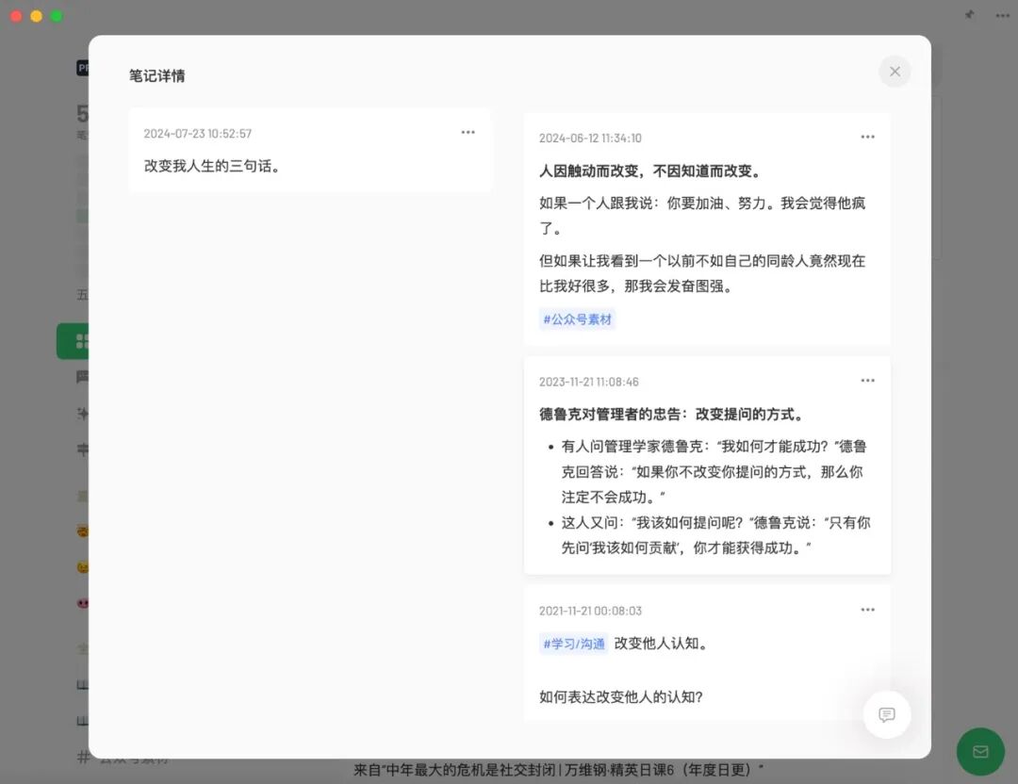Close the 笔记详情 dialog
The width and height of the screenshot is (1018, 784).
(x=894, y=72)
